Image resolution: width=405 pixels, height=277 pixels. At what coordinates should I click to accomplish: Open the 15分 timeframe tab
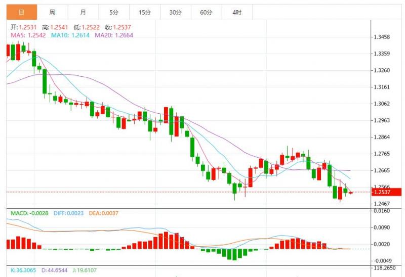click(145, 12)
